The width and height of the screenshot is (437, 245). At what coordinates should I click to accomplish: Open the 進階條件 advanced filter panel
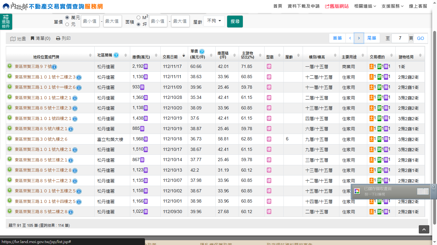[x=6, y=22]
